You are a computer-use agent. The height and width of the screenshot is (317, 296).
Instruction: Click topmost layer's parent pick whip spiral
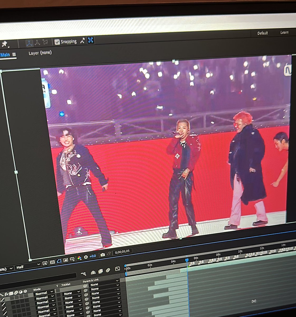click(x=85, y=286)
